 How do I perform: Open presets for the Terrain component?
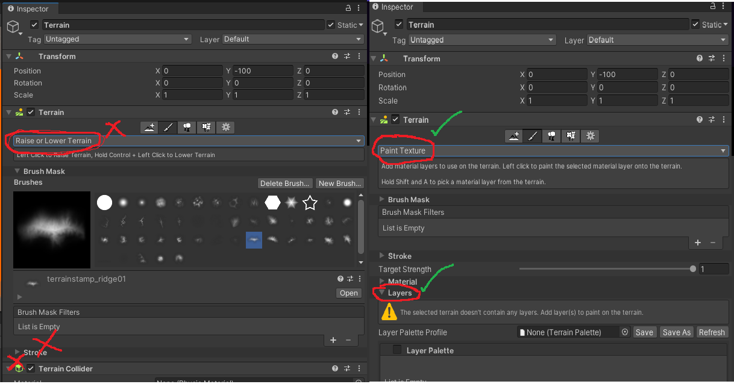click(x=347, y=112)
